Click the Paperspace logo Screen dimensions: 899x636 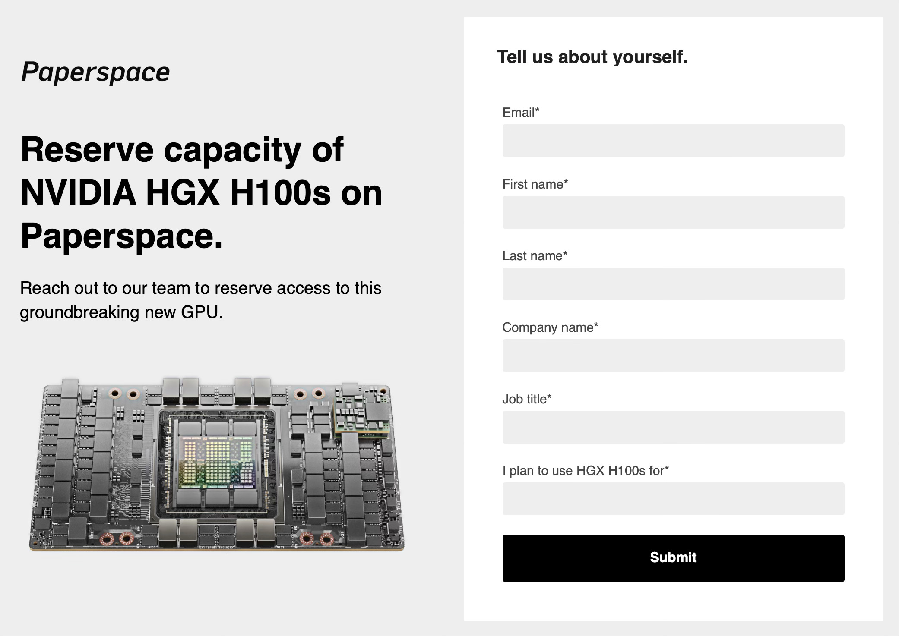95,72
